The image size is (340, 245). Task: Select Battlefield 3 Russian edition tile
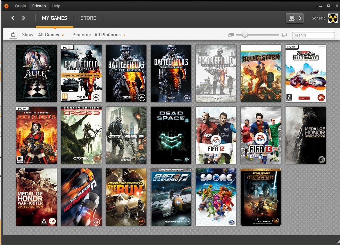pyautogui.click(x=171, y=73)
